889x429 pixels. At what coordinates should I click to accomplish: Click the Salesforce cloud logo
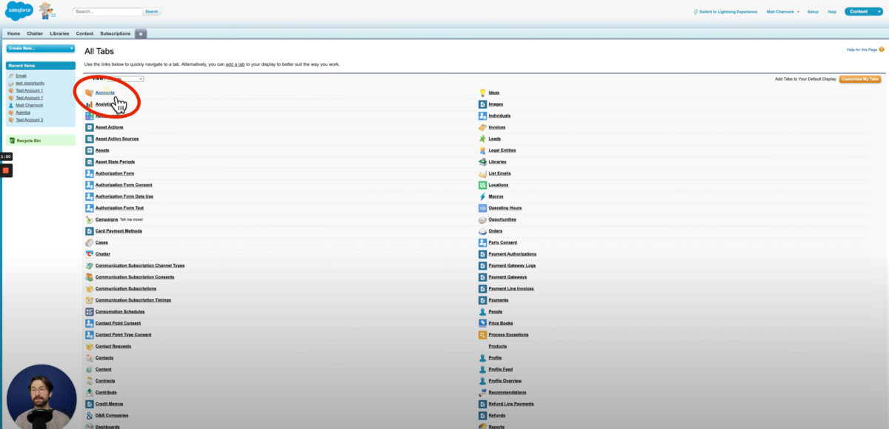tap(19, 11)
